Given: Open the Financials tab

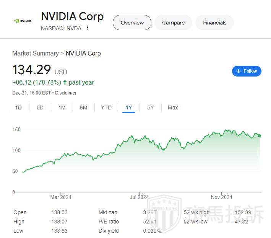Looking at the screenshot, I should click(214, 23).
